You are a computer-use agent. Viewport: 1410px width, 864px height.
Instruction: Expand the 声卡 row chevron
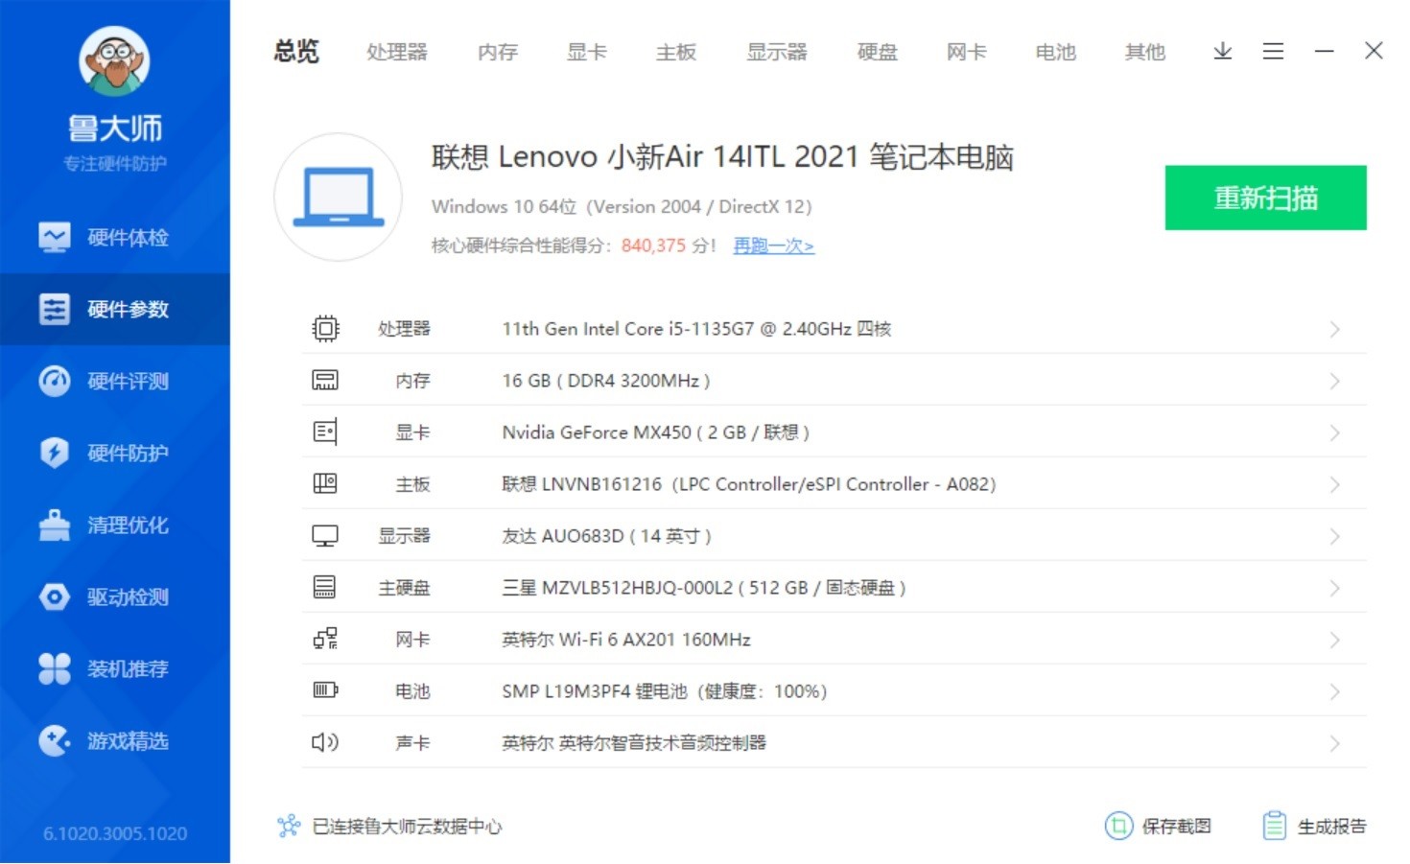pyautogui.click(x=1334, y=743)
